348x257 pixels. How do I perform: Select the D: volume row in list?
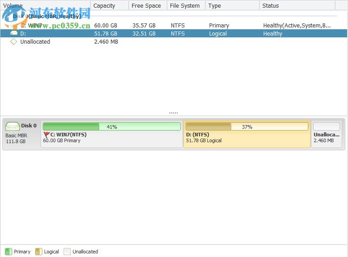click(174, 33)
